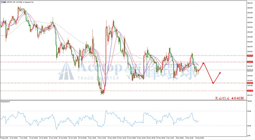Click the chart shift icon beside the USDJPY title
Image resolution: width=255 pixels, height=140 pixels.
coord(2,2)
